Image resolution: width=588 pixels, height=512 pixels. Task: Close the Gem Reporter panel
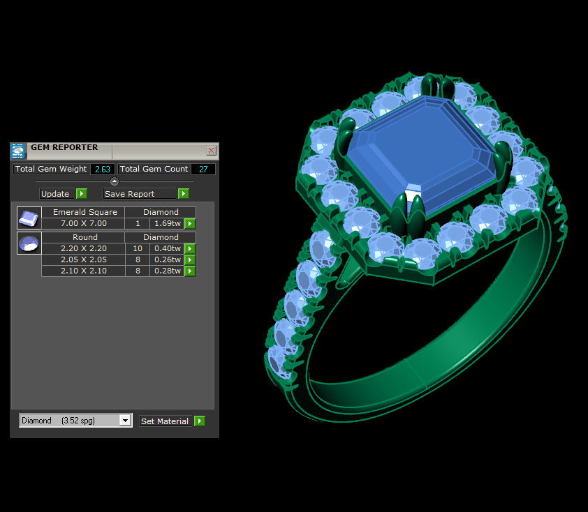click(211, 151)
